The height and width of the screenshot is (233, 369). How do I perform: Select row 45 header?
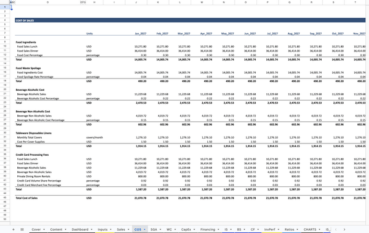5,197
